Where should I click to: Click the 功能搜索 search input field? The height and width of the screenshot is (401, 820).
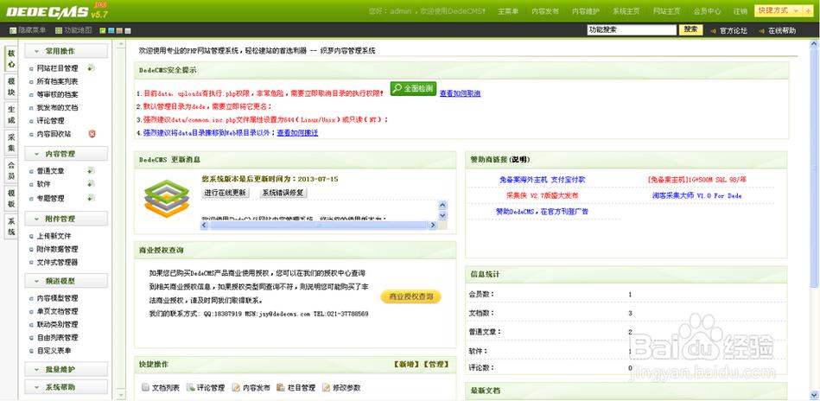tap(631, 29)
